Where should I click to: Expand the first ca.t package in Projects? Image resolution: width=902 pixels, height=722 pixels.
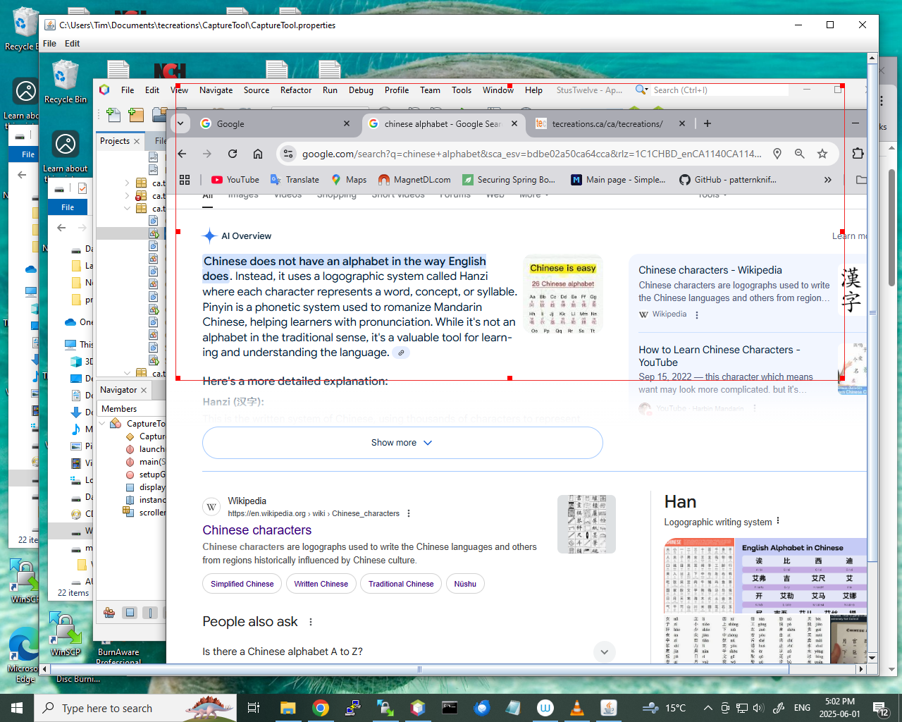point(127,183)
